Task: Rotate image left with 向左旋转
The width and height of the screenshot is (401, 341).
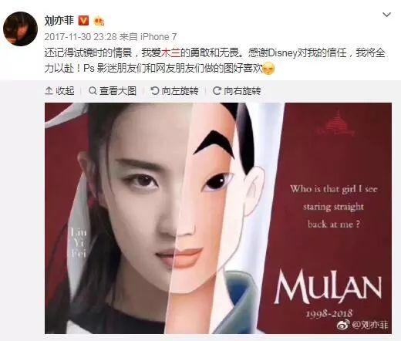Action: tap(174, 91)
